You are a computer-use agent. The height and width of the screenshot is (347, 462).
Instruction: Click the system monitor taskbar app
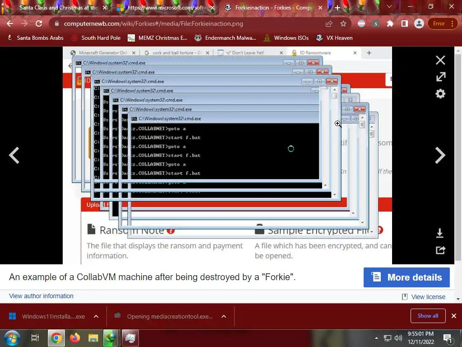[130, 338]
